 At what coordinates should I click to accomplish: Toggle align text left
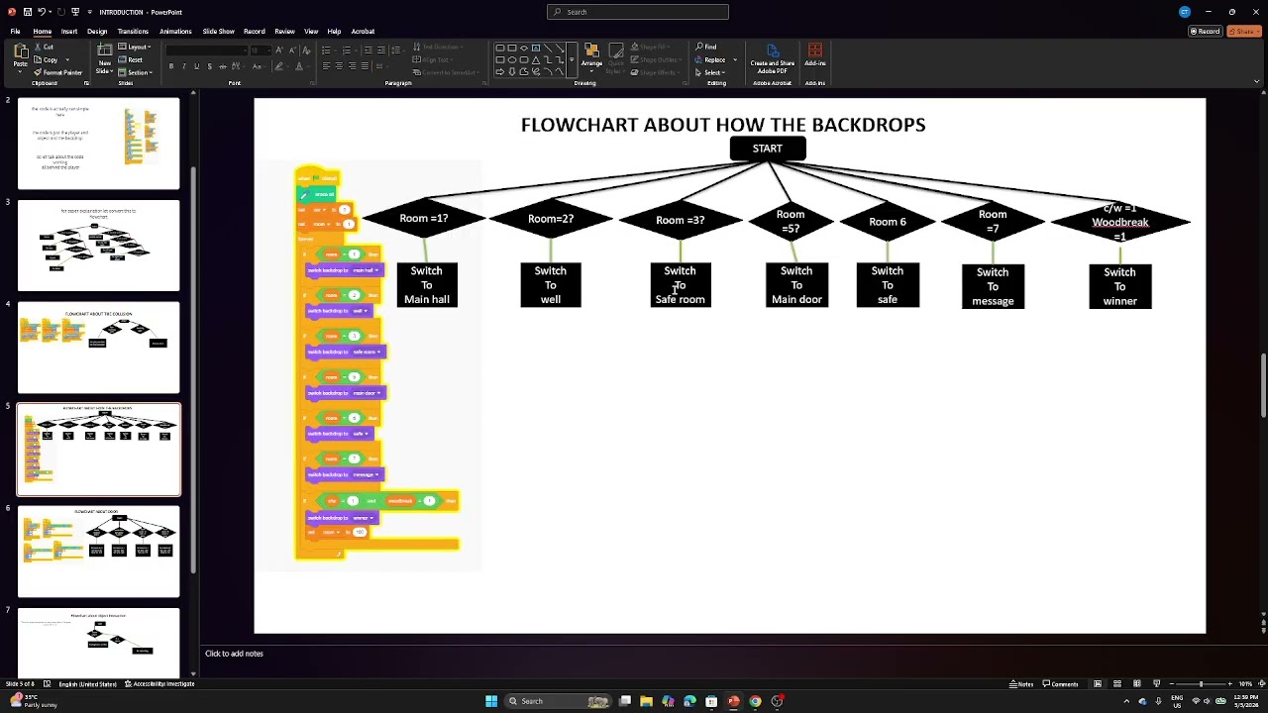coord(326,66)
